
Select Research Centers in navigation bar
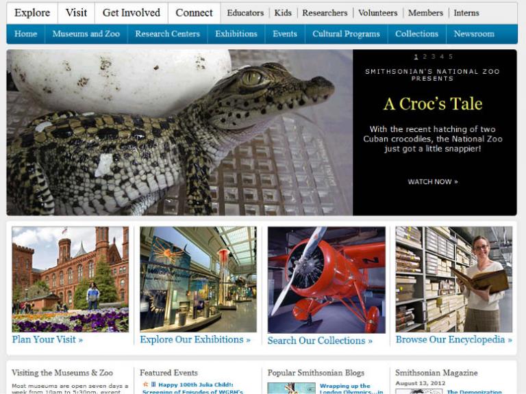click(x=167, y=34)
